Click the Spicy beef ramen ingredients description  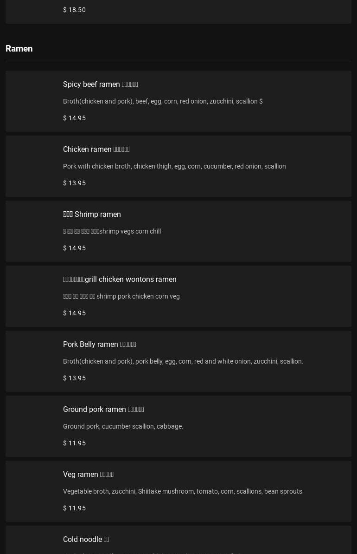(162, 101)
